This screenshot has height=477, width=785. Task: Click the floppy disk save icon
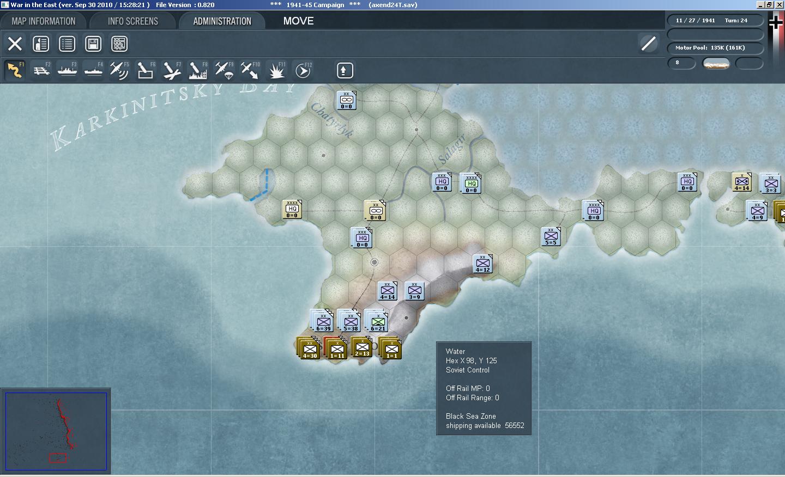(x=93, y=44)
